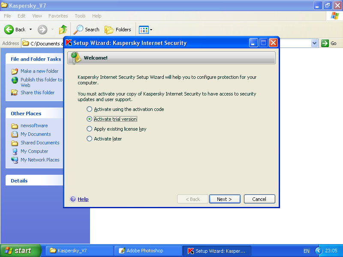Toggle the Folders pane button

[x=117, y=30]
